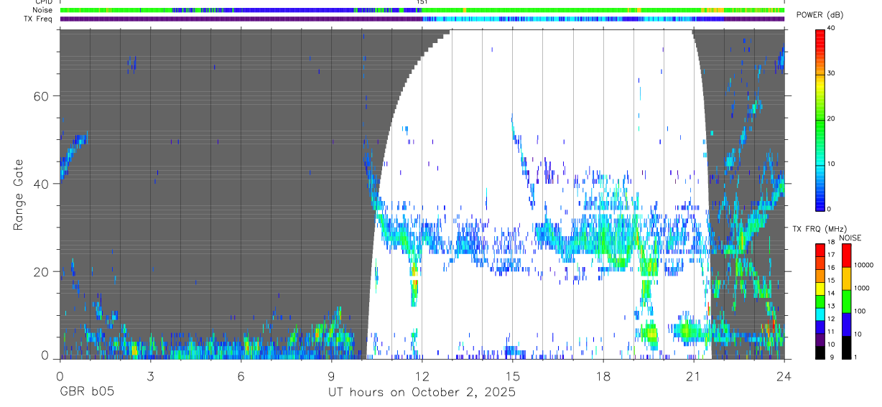Click the '3' tick on UT hours axis

click(150, 376)
